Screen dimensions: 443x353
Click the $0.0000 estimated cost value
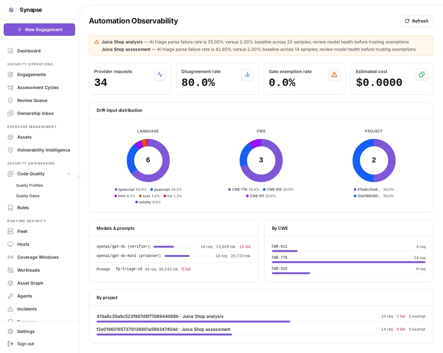point(379,82)
